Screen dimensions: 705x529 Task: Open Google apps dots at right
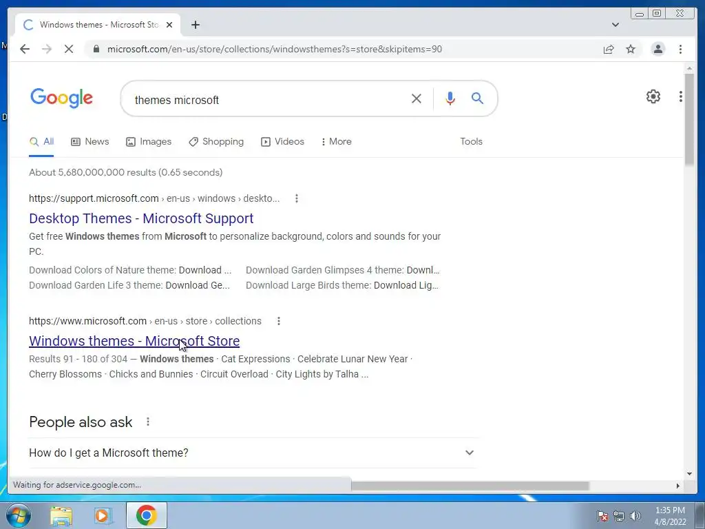pos(681,96)
